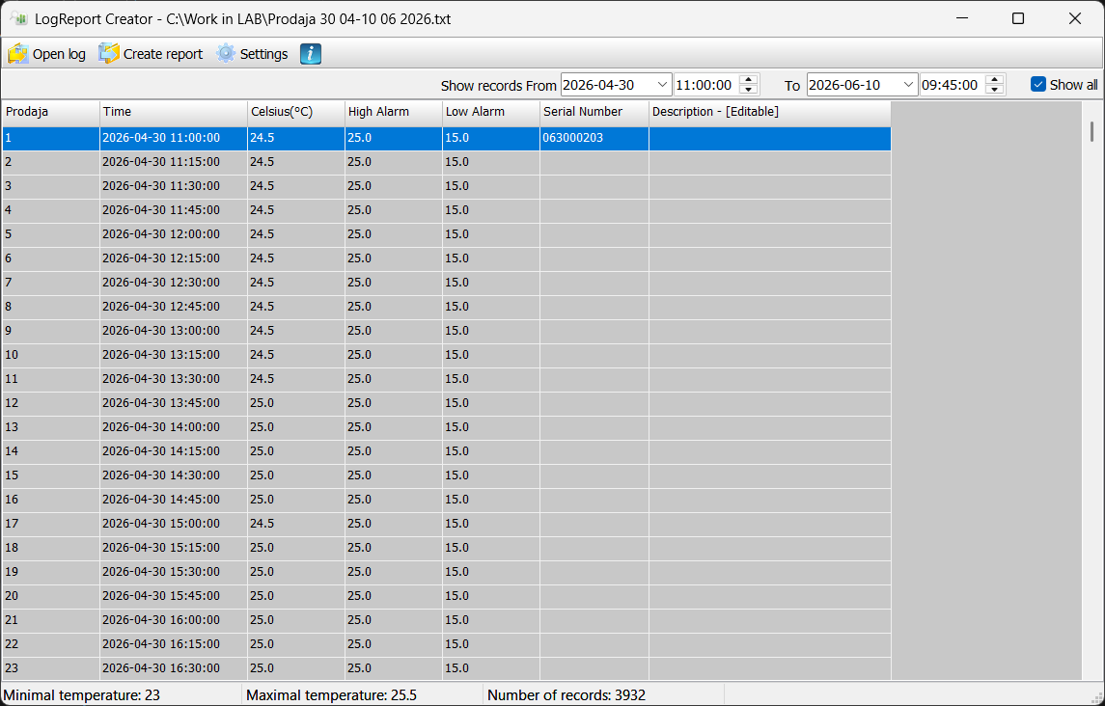Select time cell 2026-04-30 16:00:00

click(174, 620)
